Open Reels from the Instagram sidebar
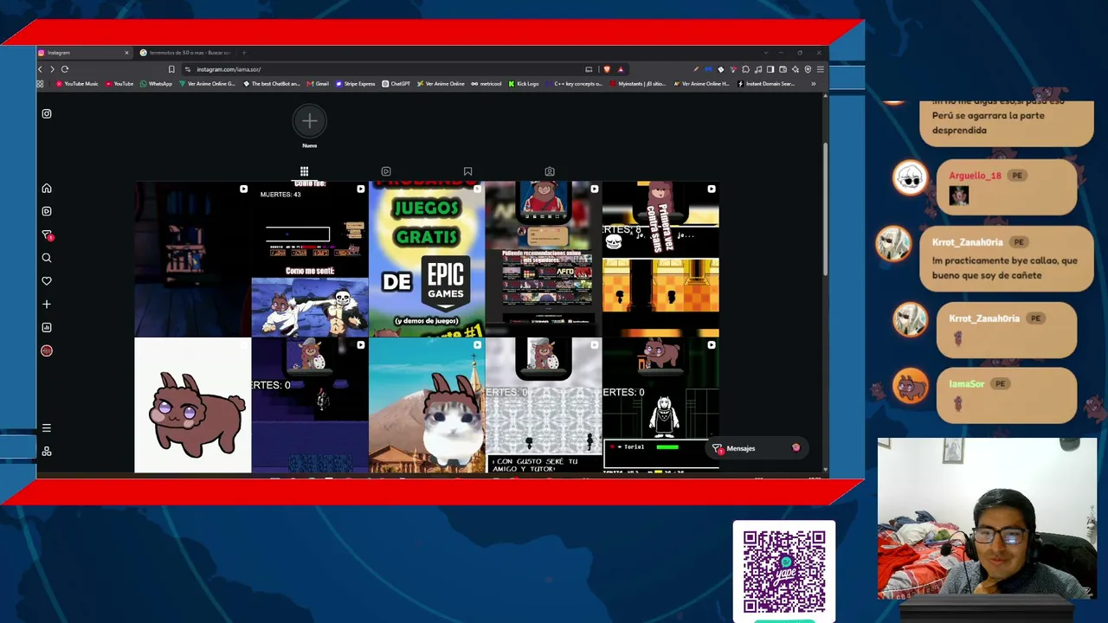The width and height of the screenshot is (1108, 623). click(47, 211)
